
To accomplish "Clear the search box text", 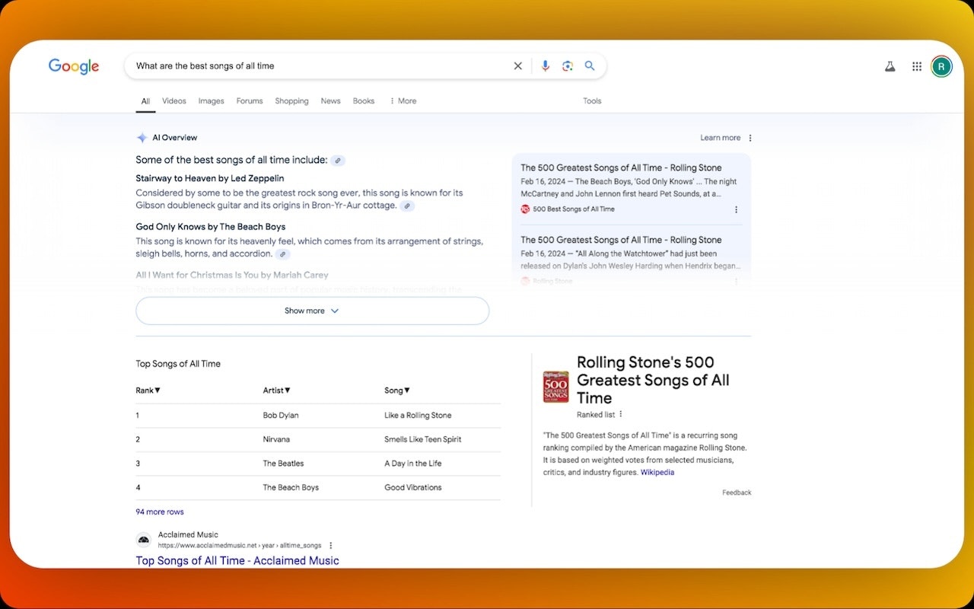I will pos(518,66).
